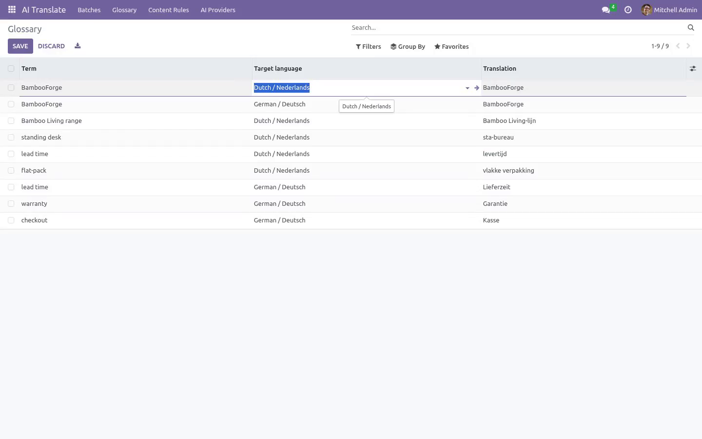This screenshot has height=439, width=702.
Task: Click Mitchell Admin's avatar picture
Action: pyautogui.click(x=646, y=10)
